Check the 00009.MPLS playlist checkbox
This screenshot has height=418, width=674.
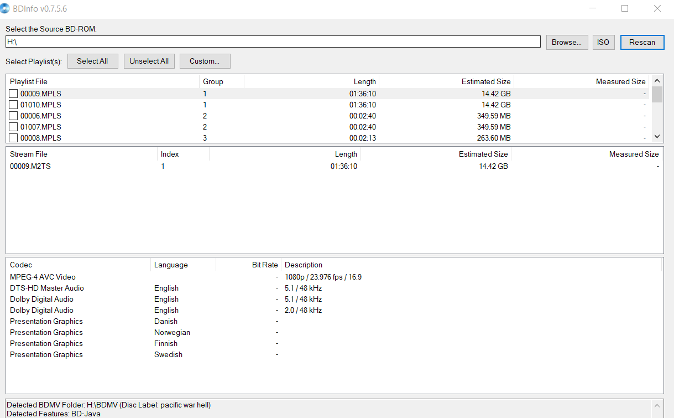coord(13,94)
